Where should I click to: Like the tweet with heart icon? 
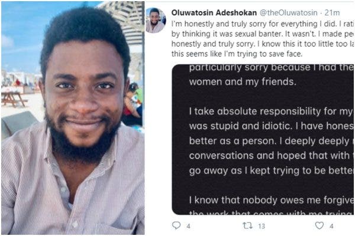(x=319, y=225)
